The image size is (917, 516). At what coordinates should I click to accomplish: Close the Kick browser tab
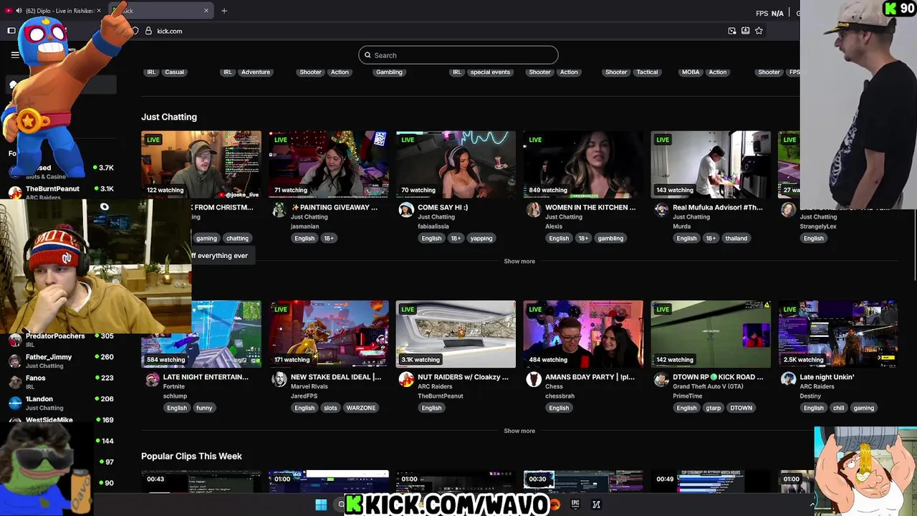206,11
